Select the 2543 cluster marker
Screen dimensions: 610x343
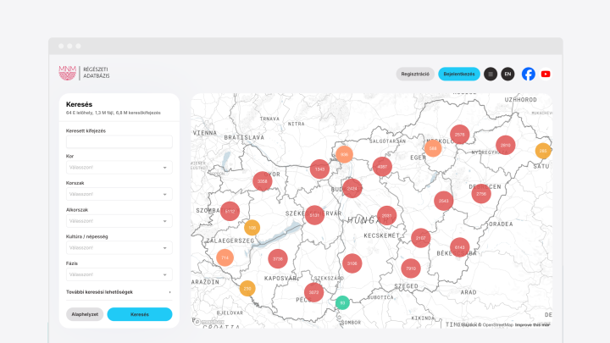tap(443, 201)
